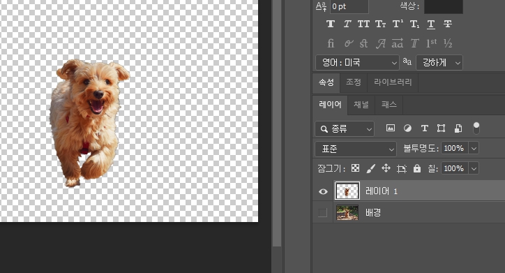Lock layer position move icon
The image size is (505, 273).
pos(386,168)
